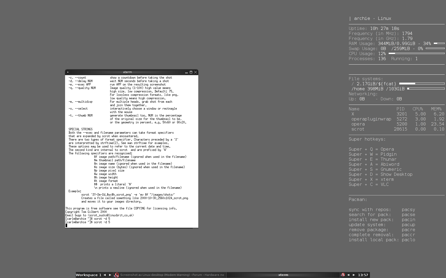Click the Opera icon in the system tray
This screenshot has height=278, width=446.
[343, 275]
